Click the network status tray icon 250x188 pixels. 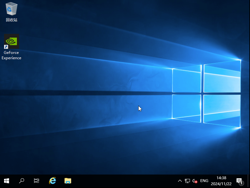tap(187, 181)
